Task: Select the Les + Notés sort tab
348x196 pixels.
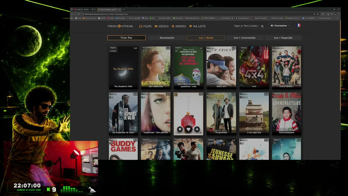Action: click(x=206, y=38)
